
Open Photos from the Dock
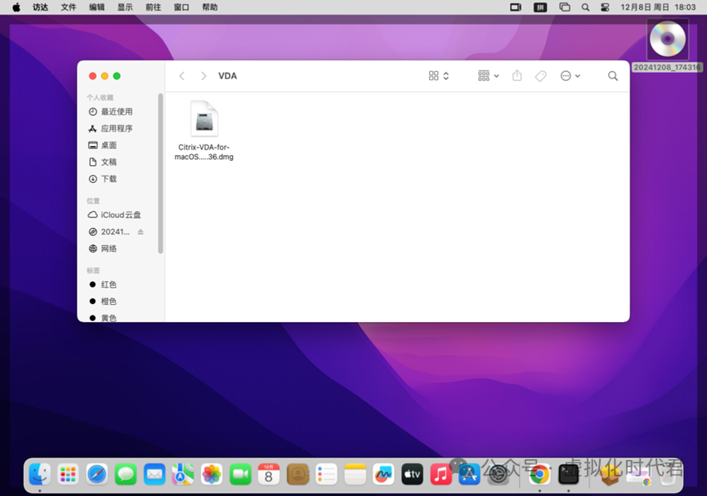pyautogui.click(x=212, y=475)
